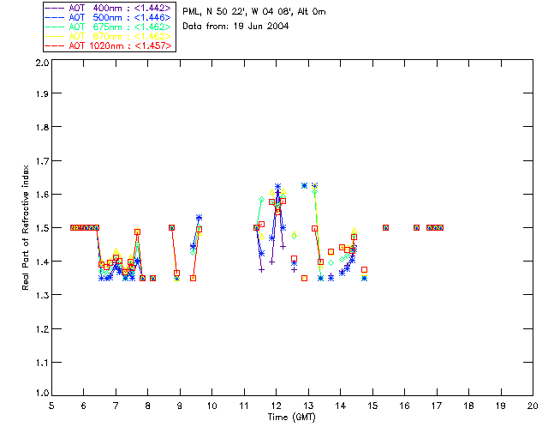
Task: Click the 1.3 y-axis tick label
Action: pyautogui.click(x=42, y=295)
